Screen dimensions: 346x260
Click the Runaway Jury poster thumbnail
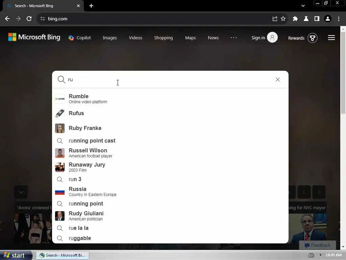[x=60, y=167]
